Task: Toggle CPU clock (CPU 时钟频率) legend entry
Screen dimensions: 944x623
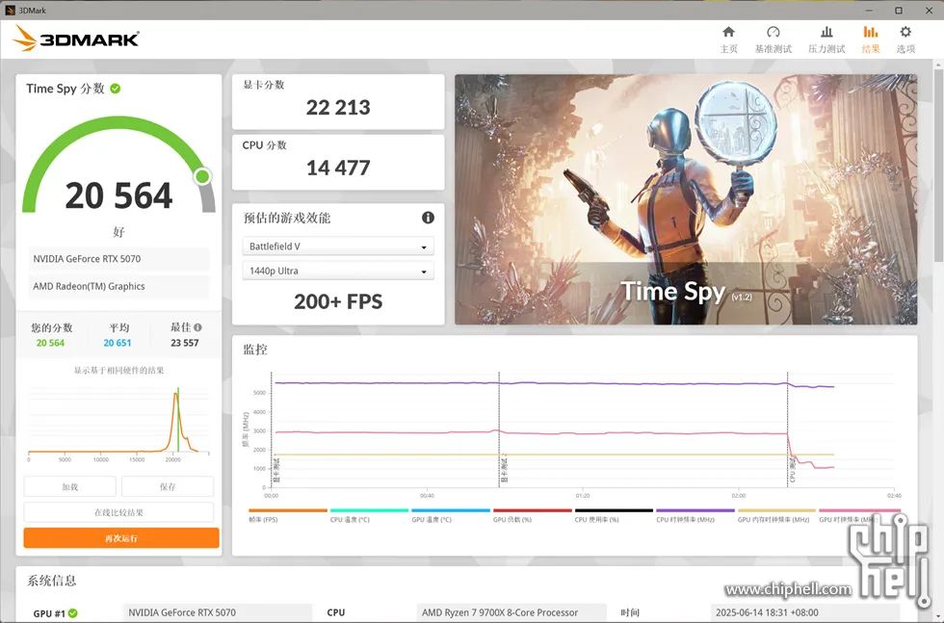Action: point(695,515)
